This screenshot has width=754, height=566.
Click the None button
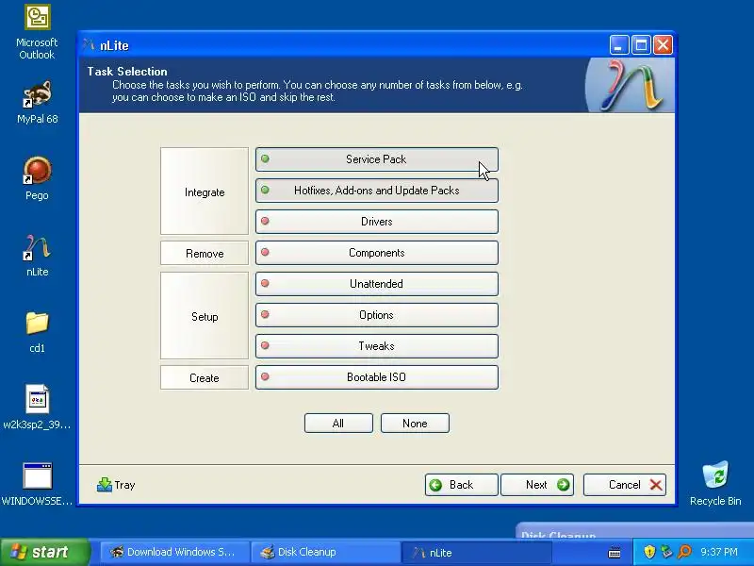coord(415,423)
